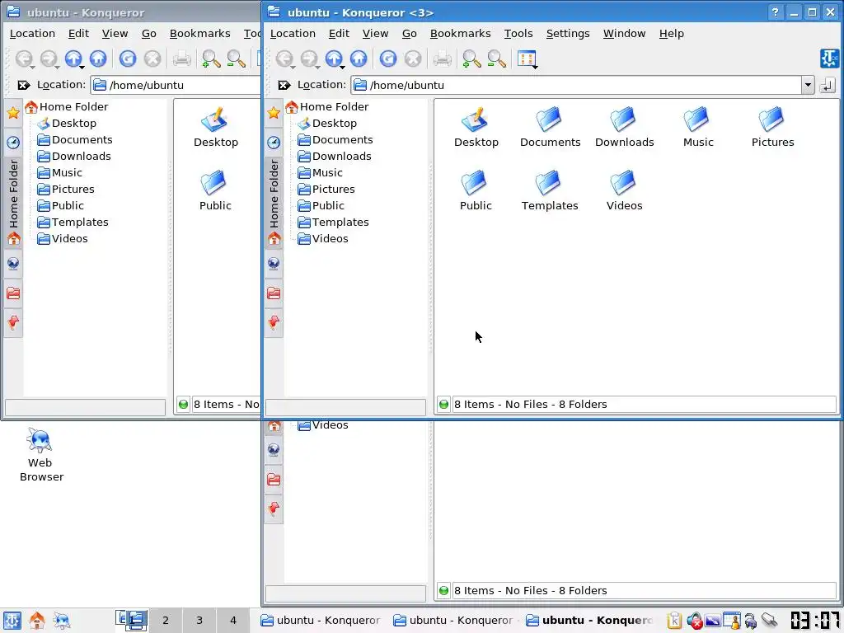
Task: Click the What's This ? titlebar button
Action: point(775,12)
